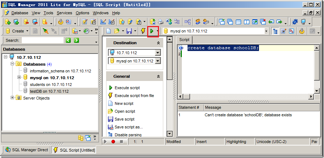This screenshot has width=324, height=158.
Task: Click Disable parsing link
Action: pyautogui.click(x=128, y=135)
